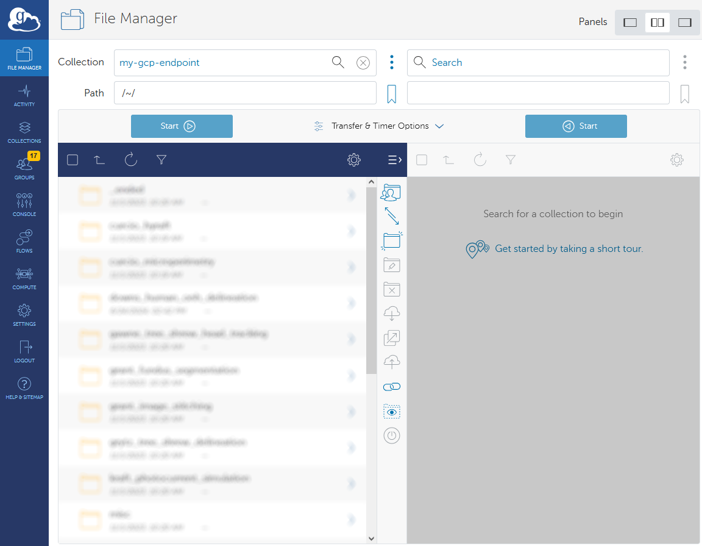Click the right panel collection Search field
Screen dimensions: 702x546
tap(538, 63)
